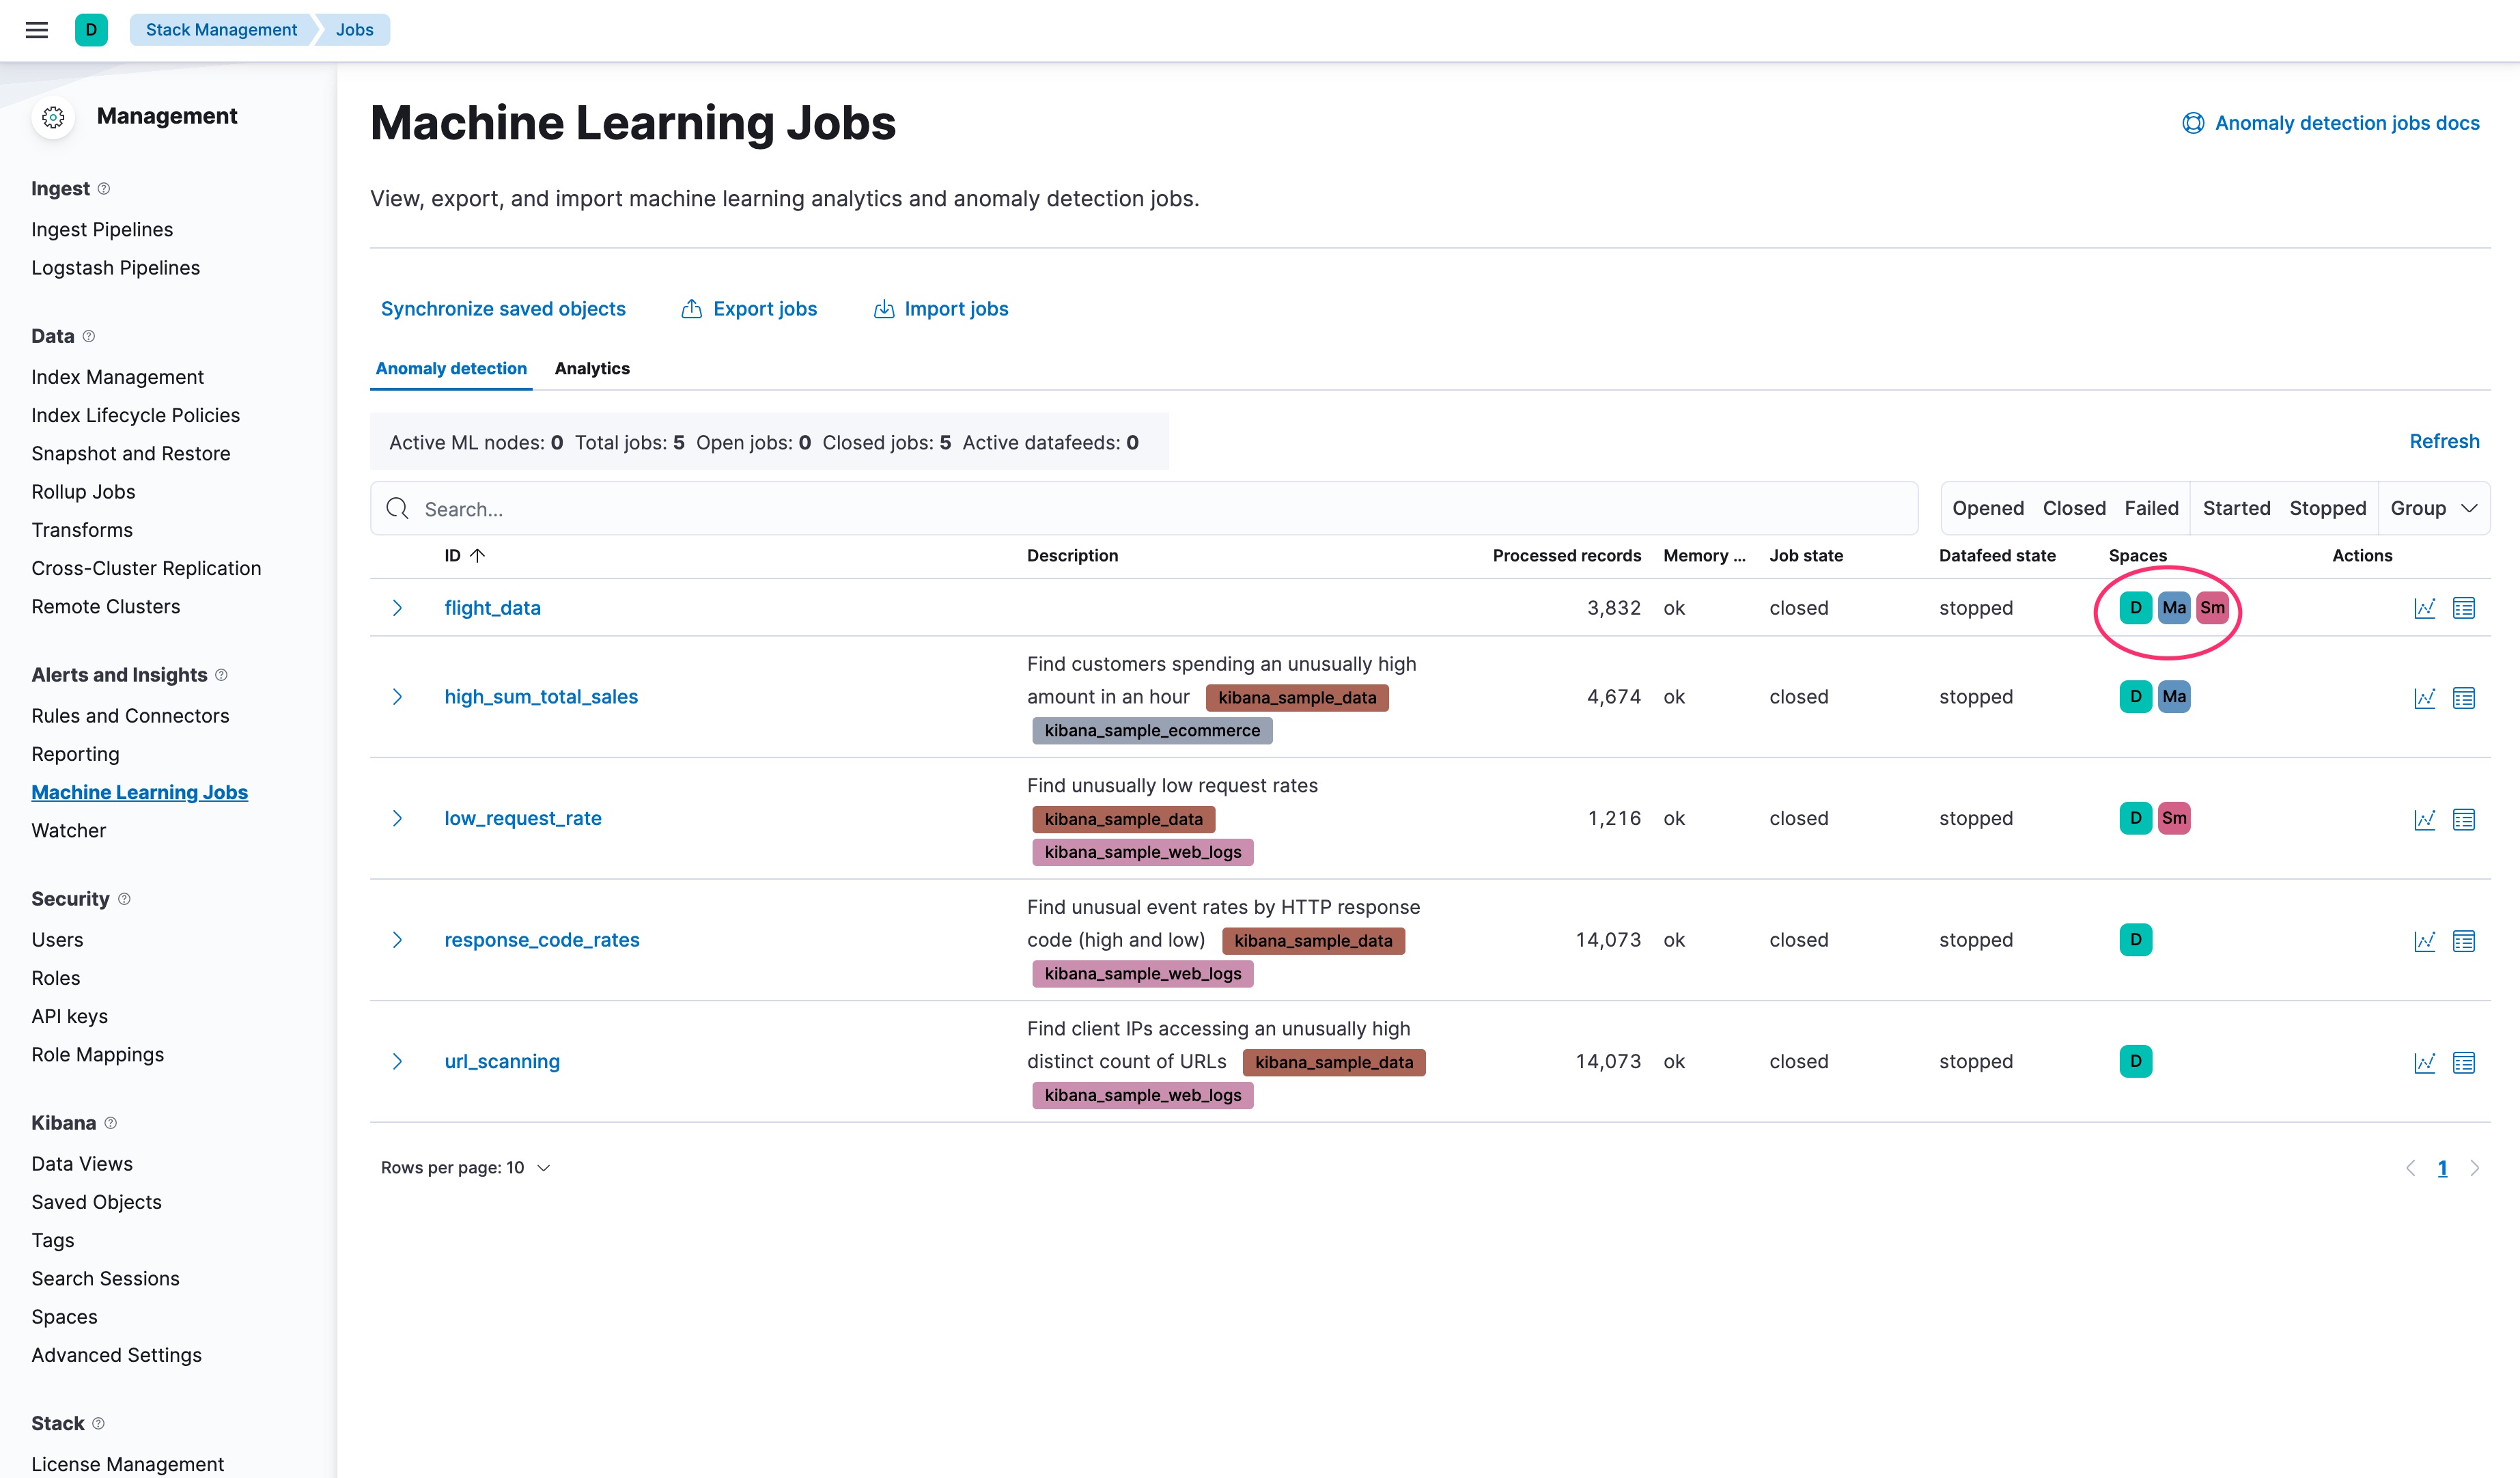Image resolution: width=2520 pixels, height=1478 pixels.
Task: Enable the Opened jobs filter
Action: point(1988,508)
